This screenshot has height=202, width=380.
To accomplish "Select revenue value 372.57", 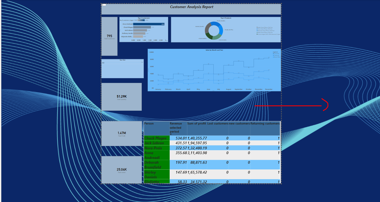I will coord(181,148).
